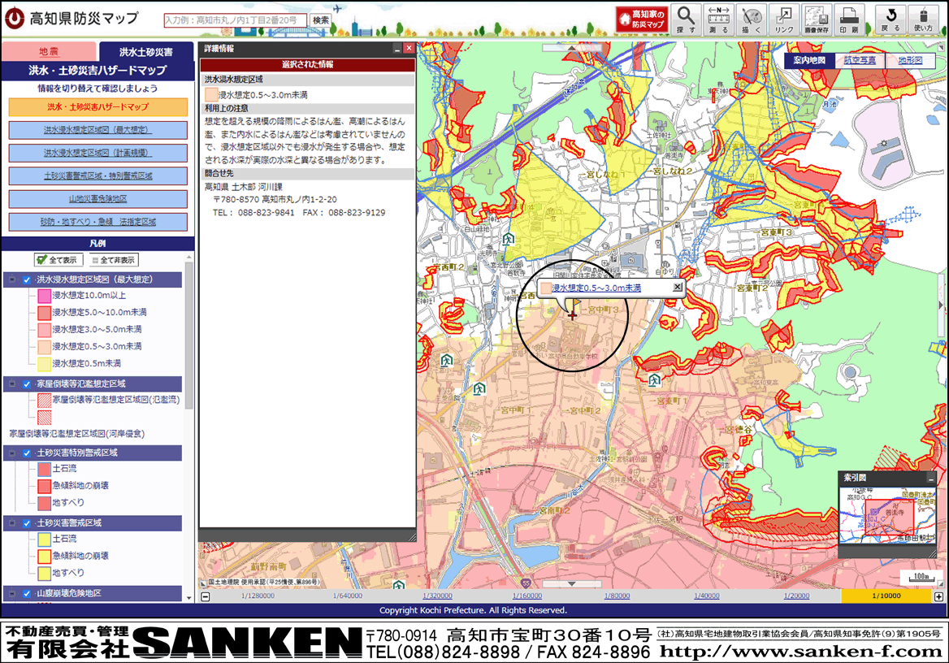Toggle 家屋倒壊等氾濫想定区域 layer checkbox
The height and width of the screenshot is (663, 949).
[27, 383]
